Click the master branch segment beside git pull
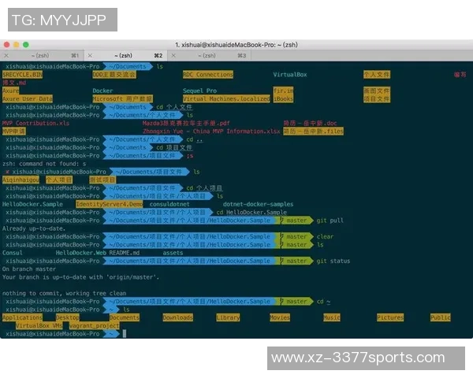473x378 pixels. point(296,221)
